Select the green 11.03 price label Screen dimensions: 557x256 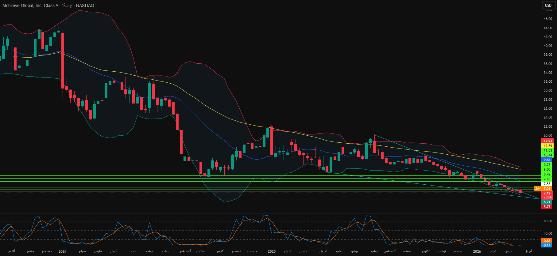[547, 150]
